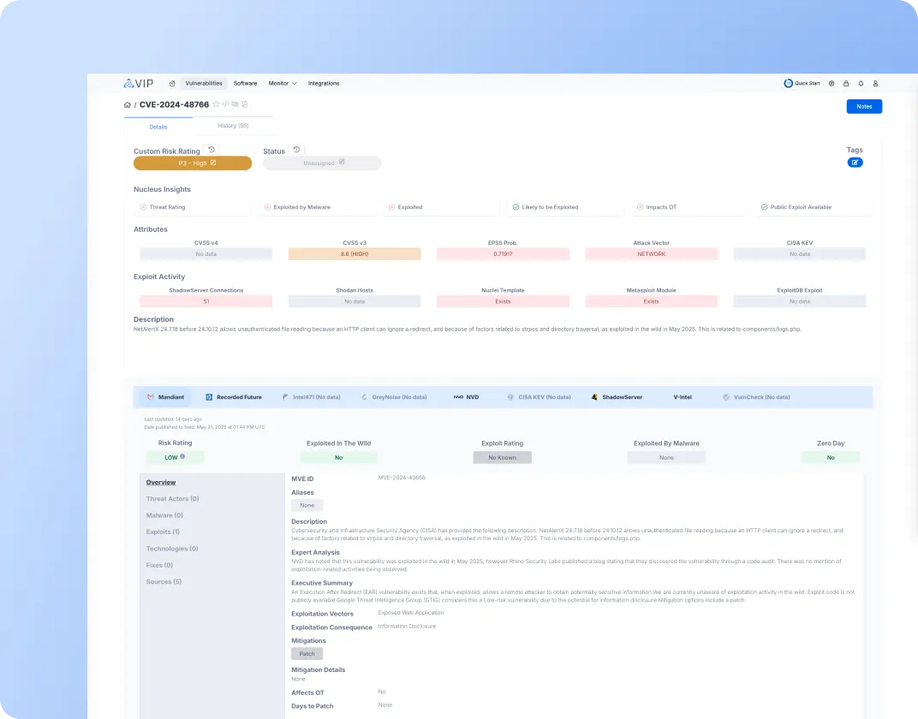Click the Threat Rating insight card
918x719 pixels.
pos(193,207)
